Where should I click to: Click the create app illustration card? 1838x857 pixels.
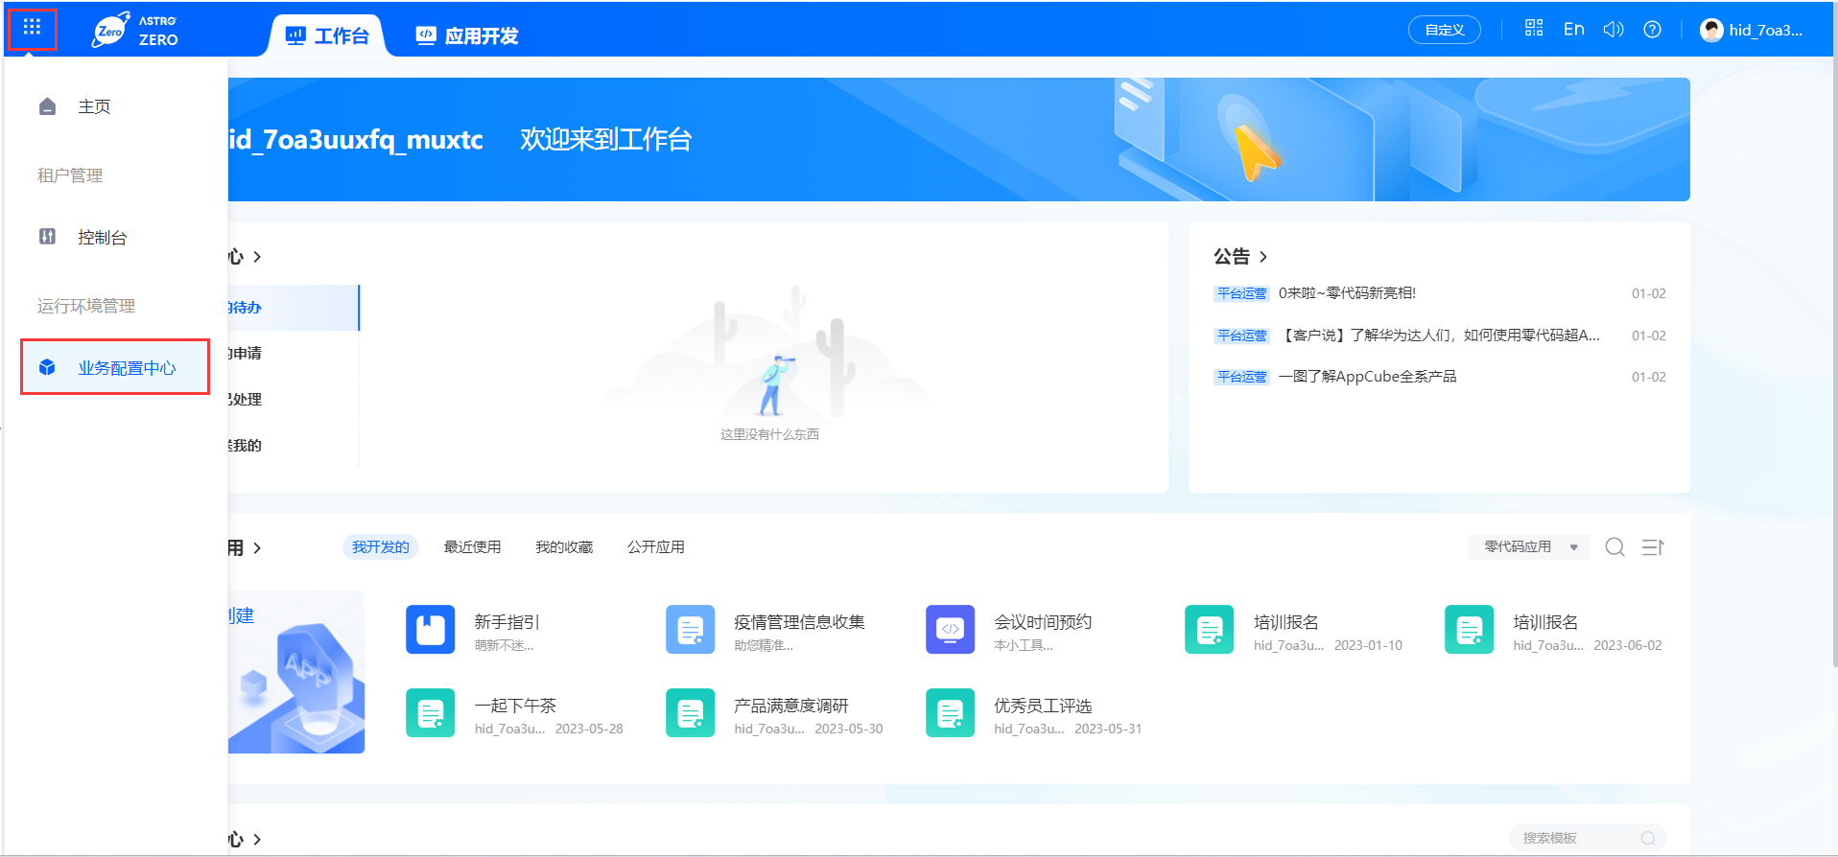295,672
